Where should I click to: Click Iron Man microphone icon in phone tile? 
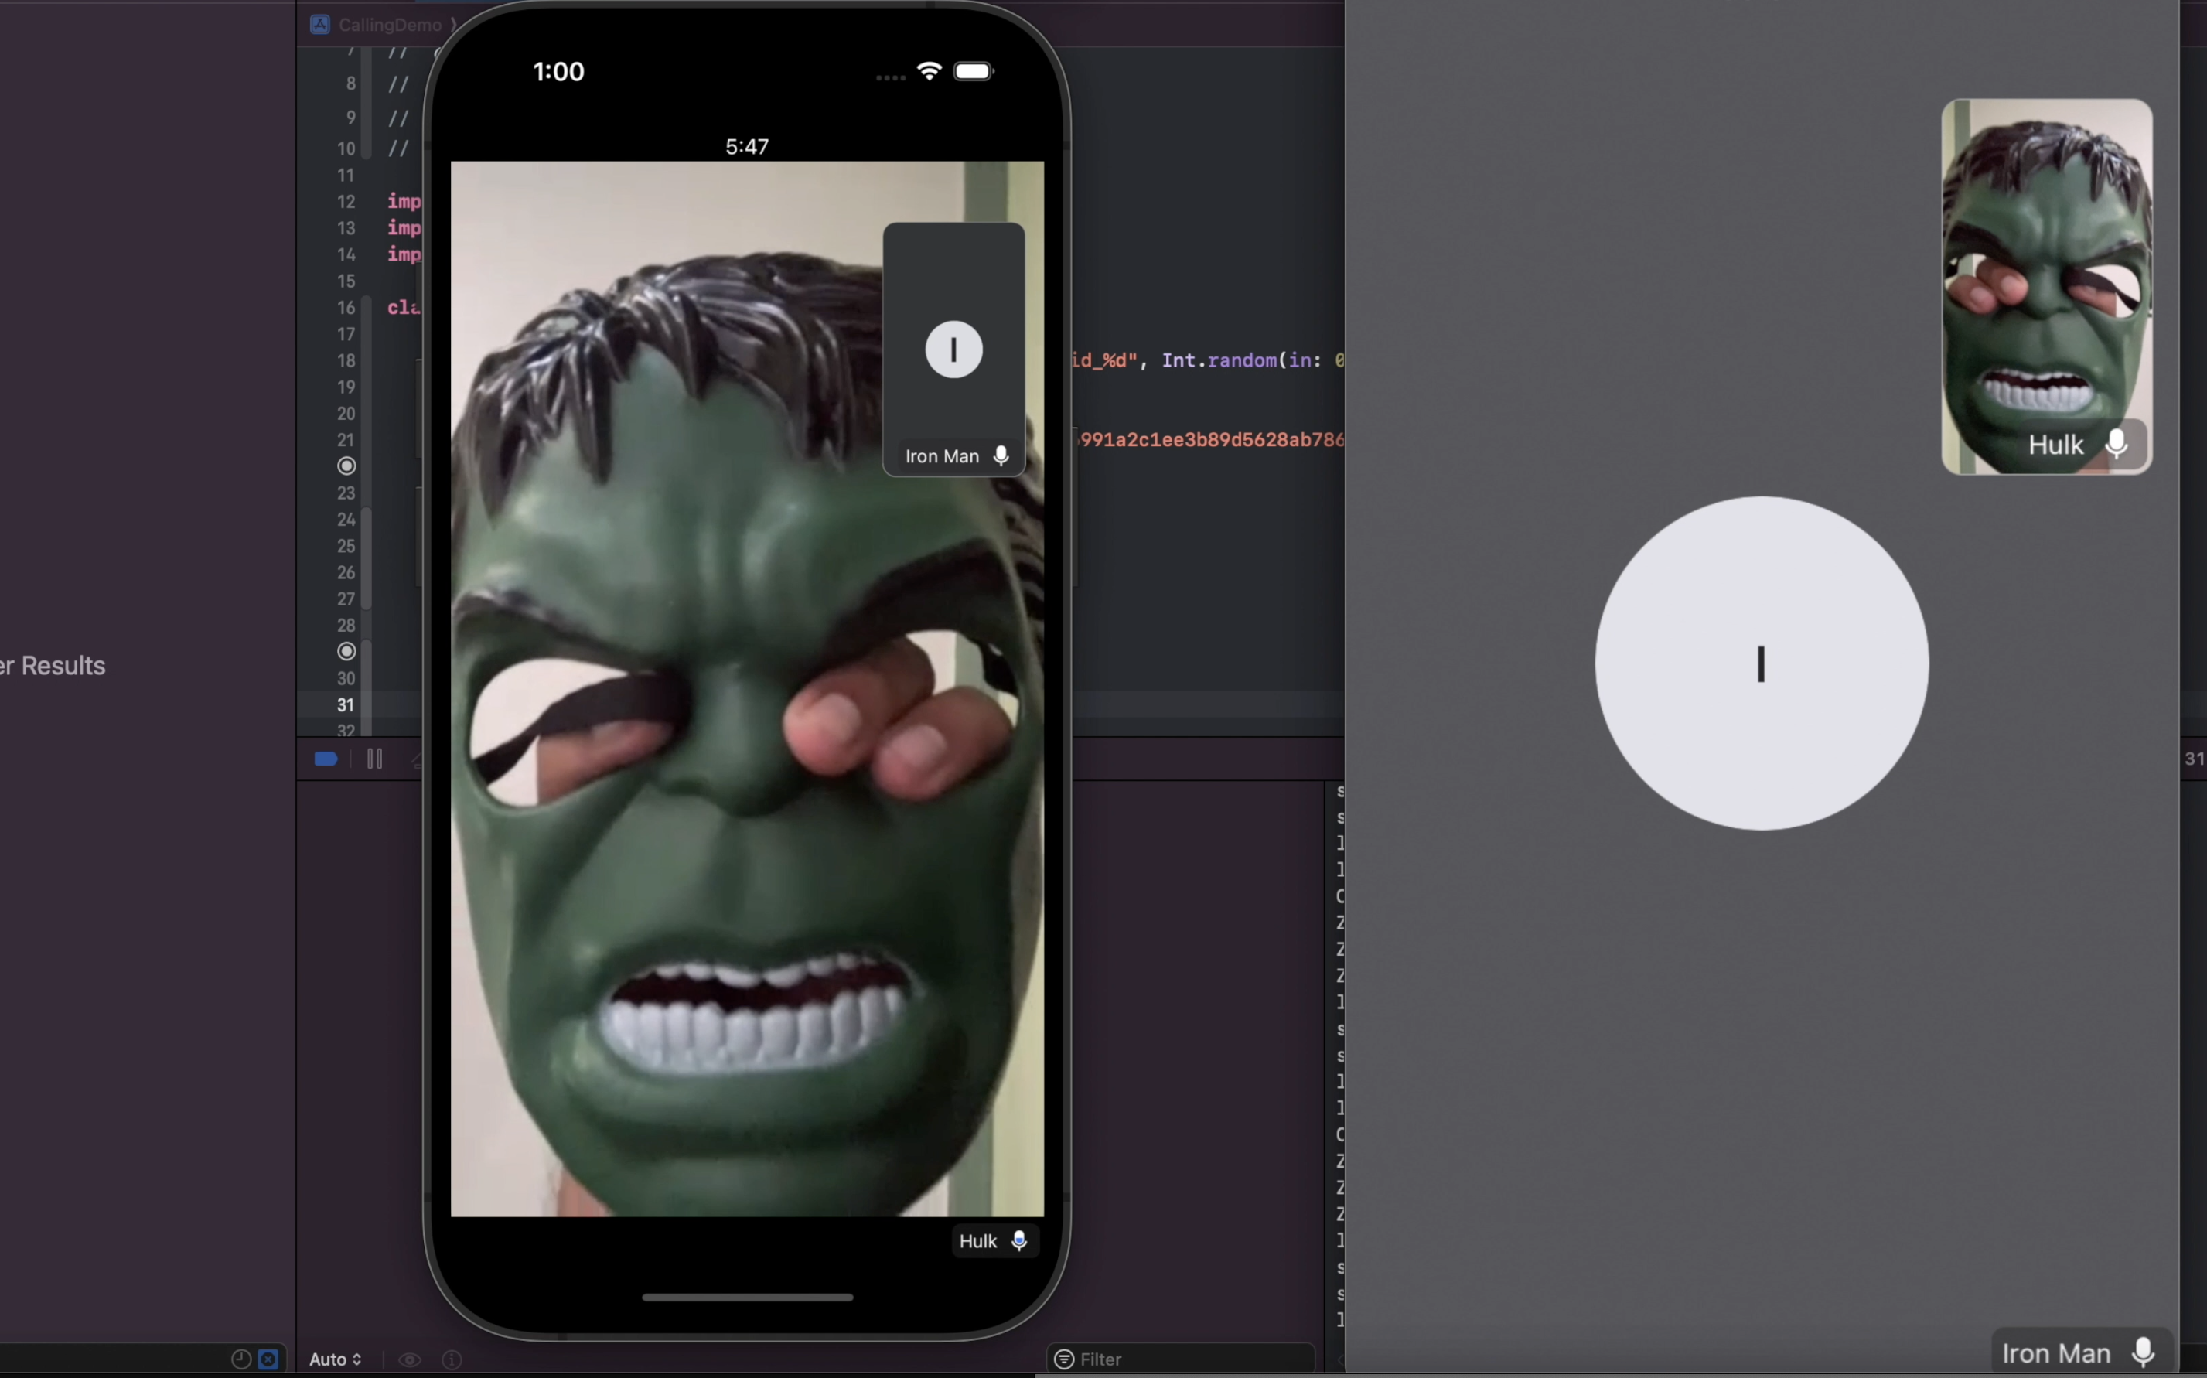point(1001,455)
